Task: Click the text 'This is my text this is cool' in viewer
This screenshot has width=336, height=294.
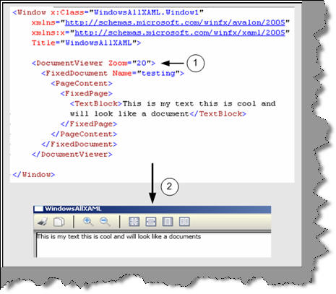Action: (74, 236)
